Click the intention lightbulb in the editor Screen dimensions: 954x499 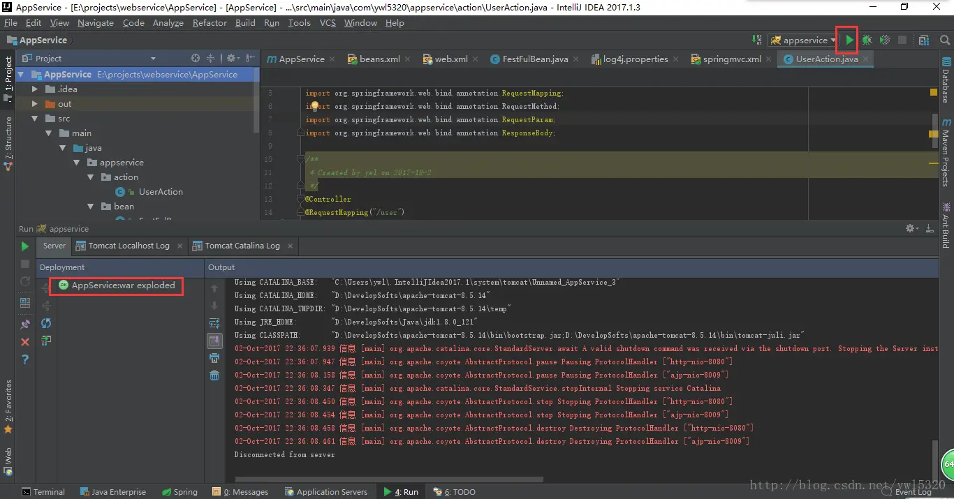[315, 106]
